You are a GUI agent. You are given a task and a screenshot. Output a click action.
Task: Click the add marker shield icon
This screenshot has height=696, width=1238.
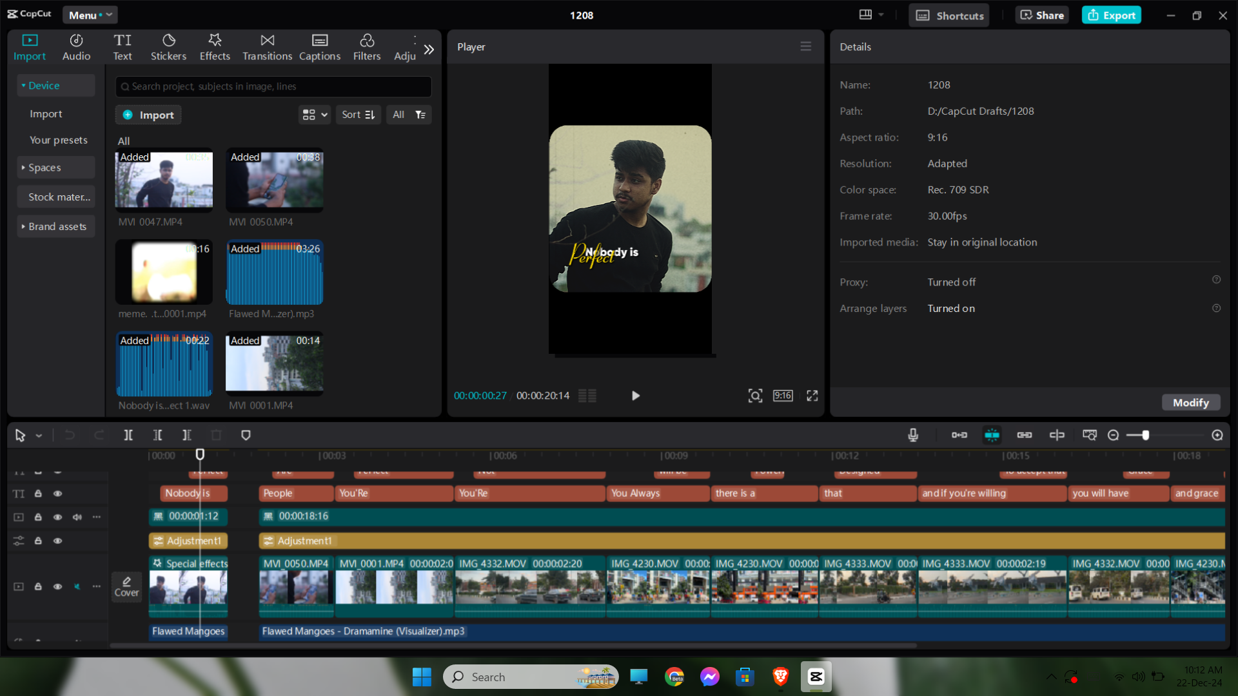246,436
